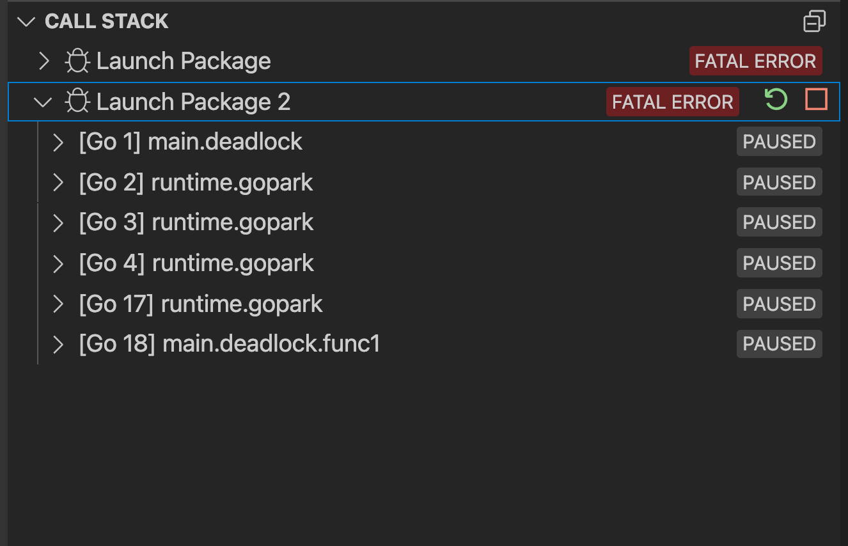Click the PAUSED badge for Go 1

coord(779,142)
